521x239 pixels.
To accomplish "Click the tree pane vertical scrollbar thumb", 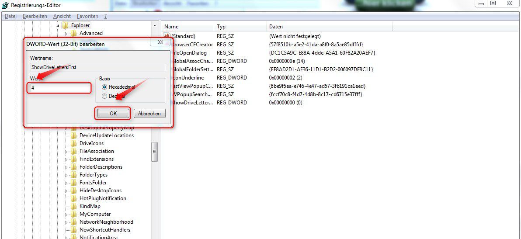I will tap(154, 152).
